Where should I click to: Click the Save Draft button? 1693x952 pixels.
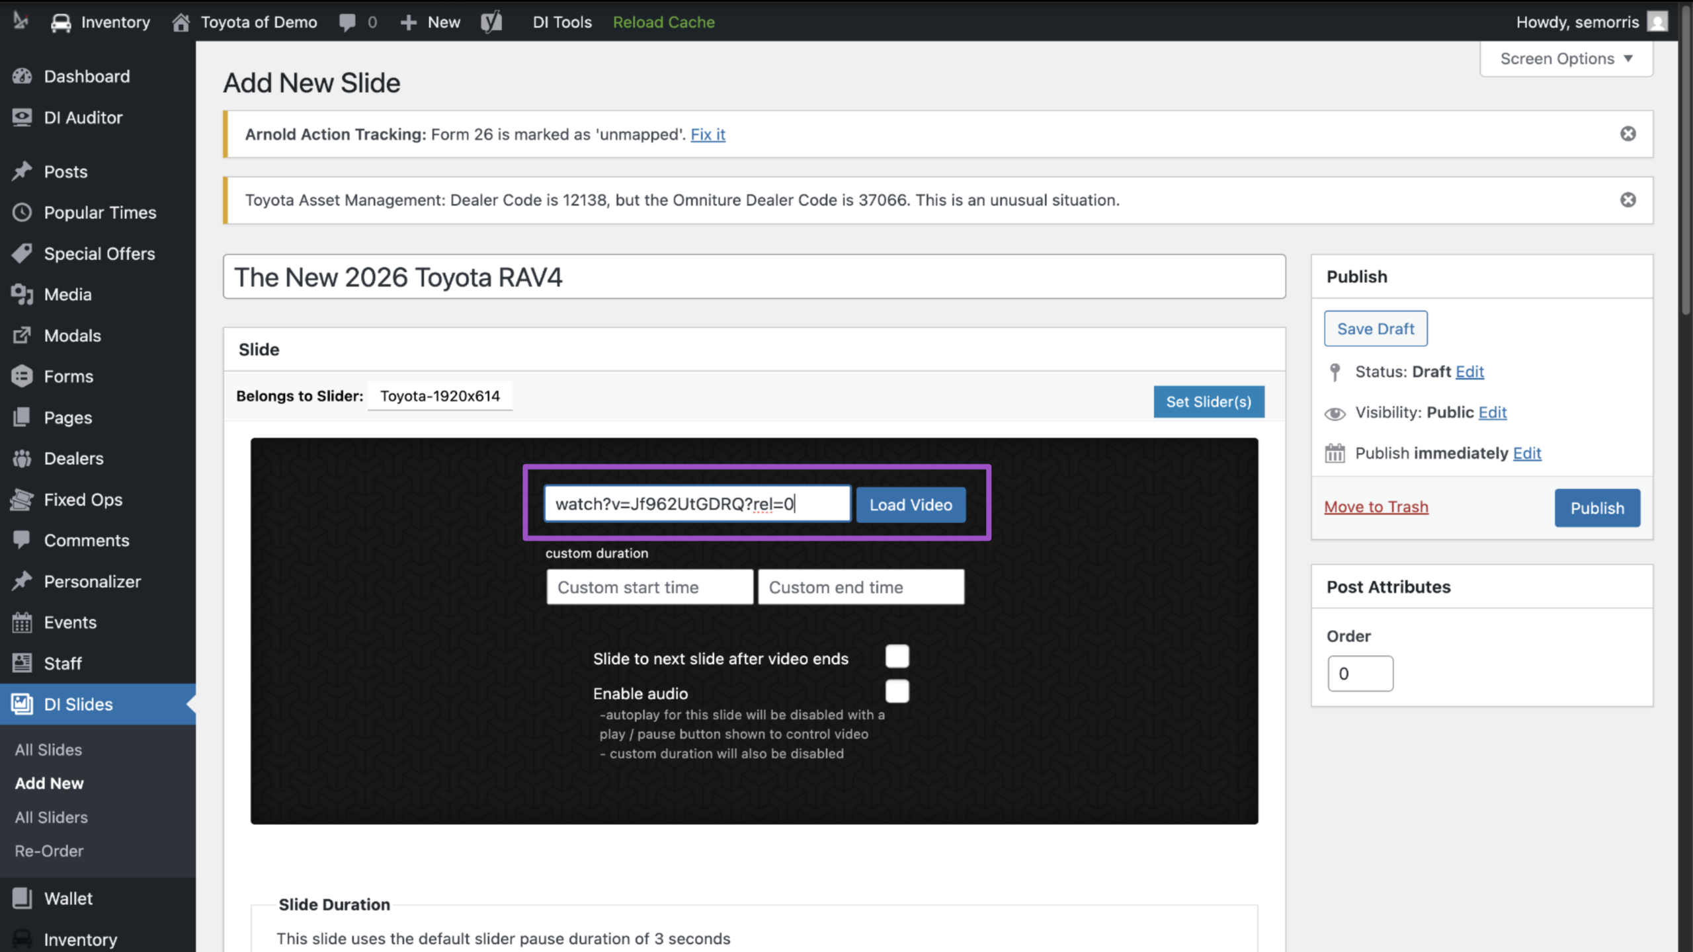coord(1376,329)
